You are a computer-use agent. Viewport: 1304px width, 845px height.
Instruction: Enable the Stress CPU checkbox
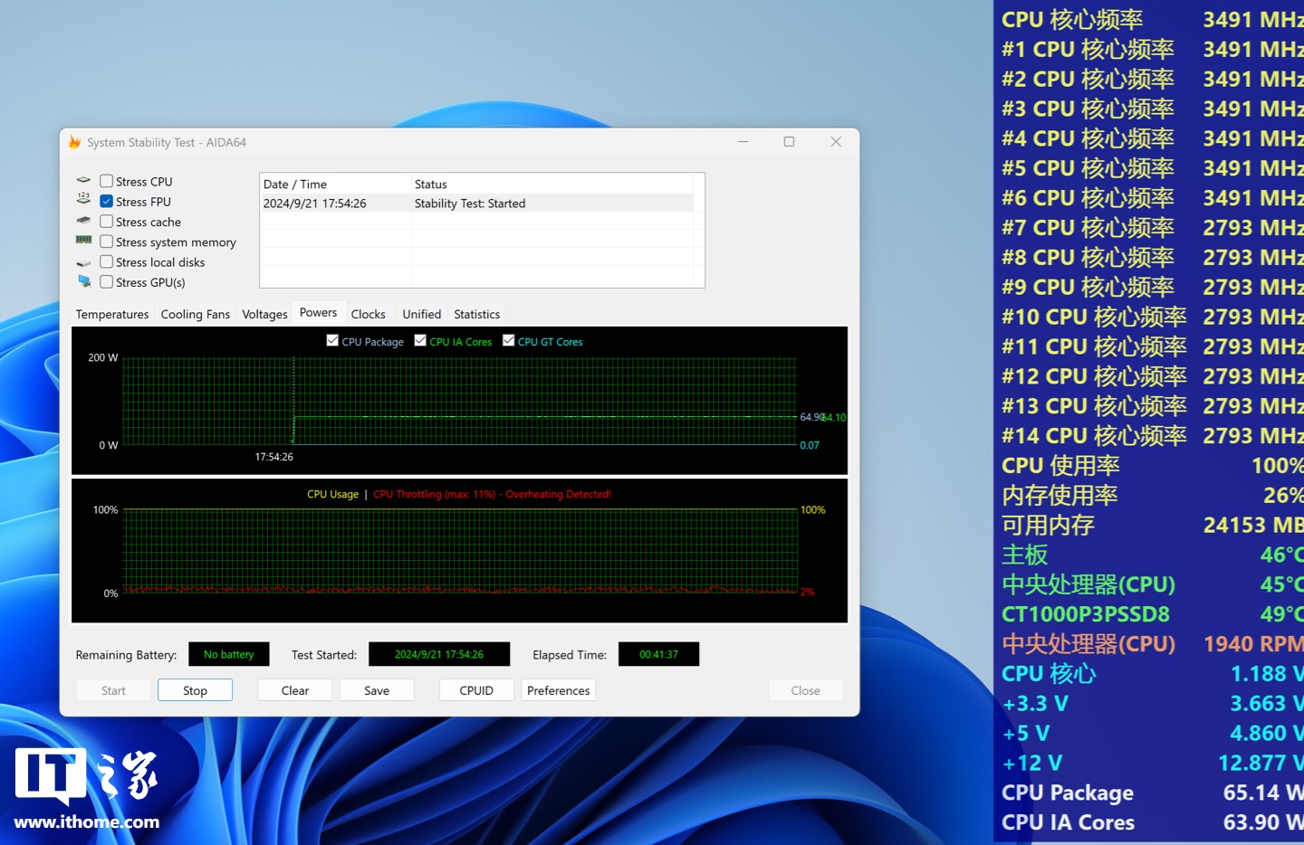tap(107, 181)
